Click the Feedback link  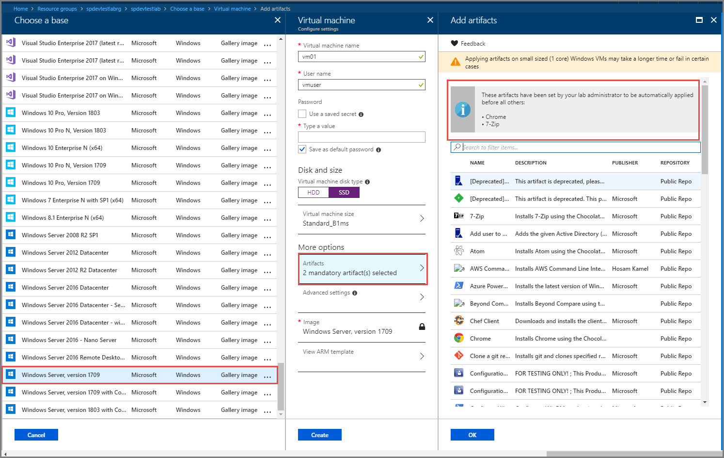pyautogui.click(x=473, y=44)
